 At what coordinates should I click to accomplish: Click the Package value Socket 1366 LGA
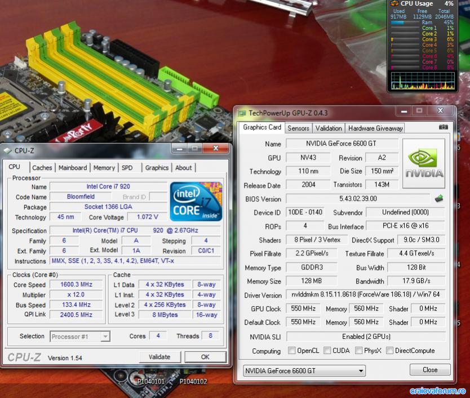coord(108,207)
